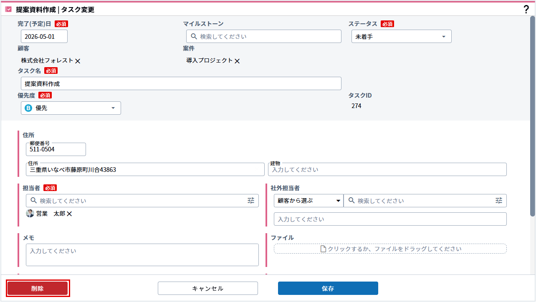Remove customer 株式会社フォレスト with X icon

point(78,61)
